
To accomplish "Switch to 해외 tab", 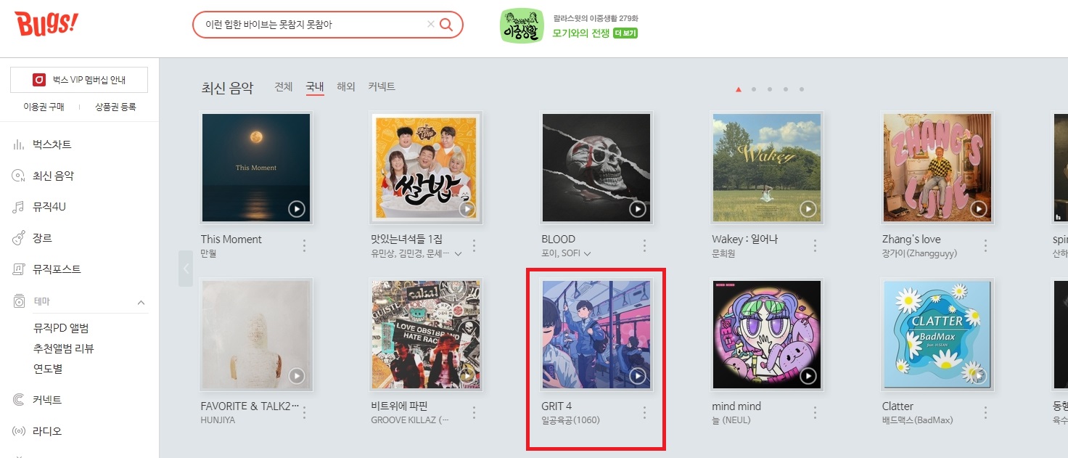I will [346, 87].
